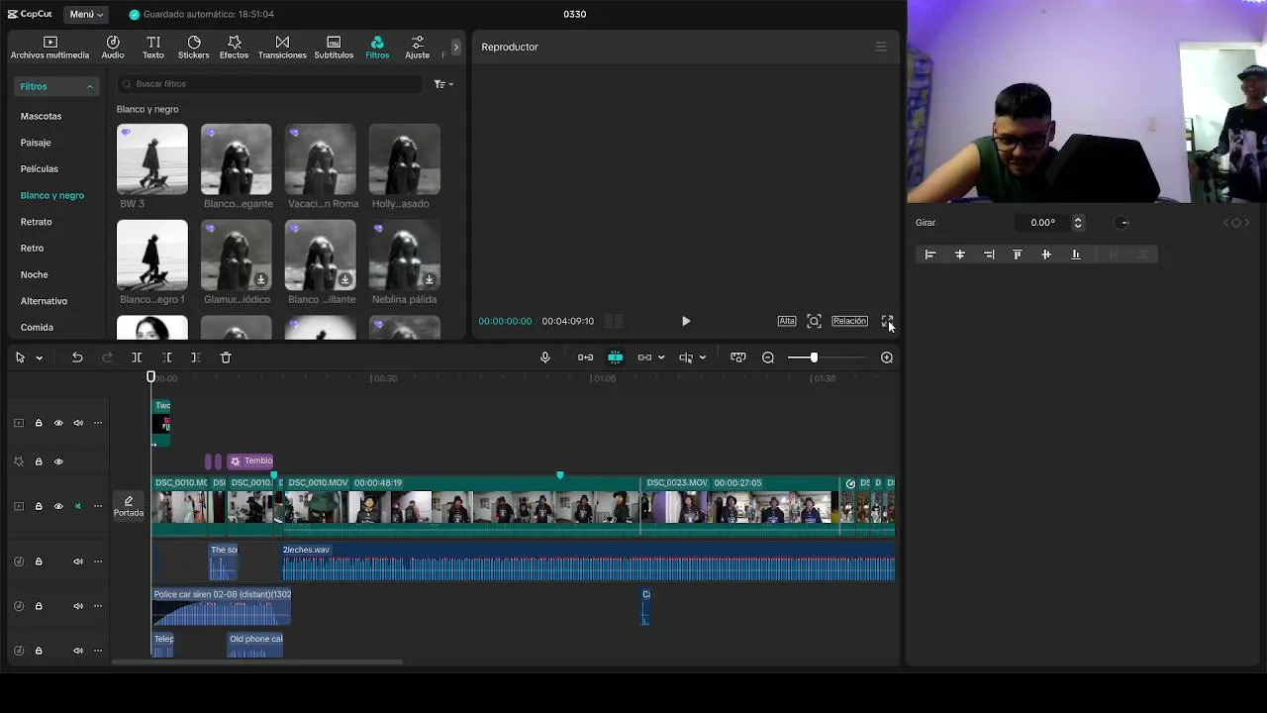1267x713 pixels.
Task: Align left using the alignment icon
Action: coord(930,255)
